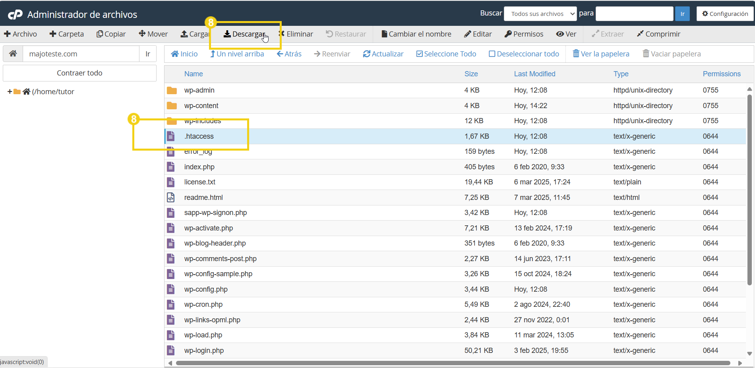The image size is (755, 368).
Task: Click the majoteste.com path input field
Action: point(81,54)
